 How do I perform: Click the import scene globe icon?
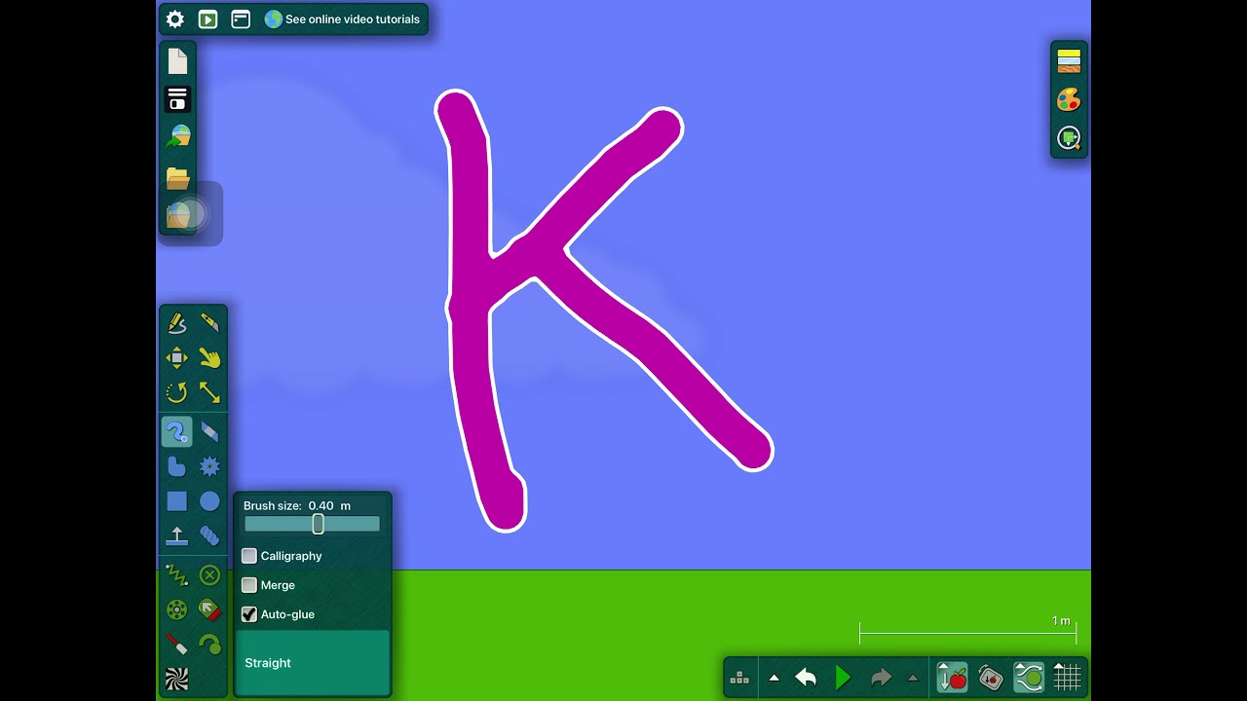(177, 137)
